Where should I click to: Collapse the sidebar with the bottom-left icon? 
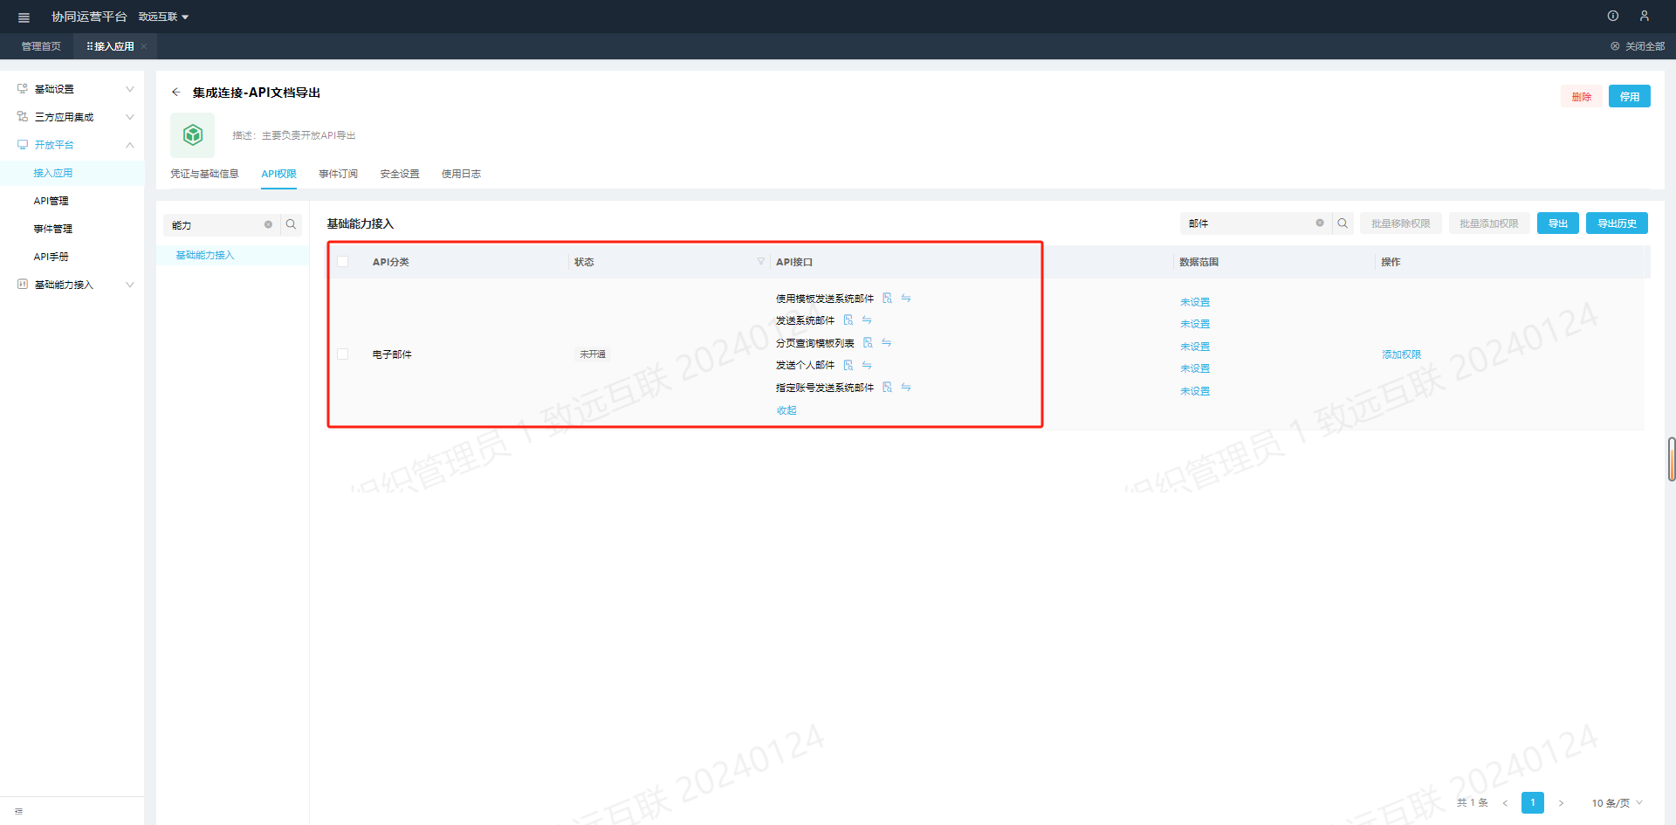click(19, 811)
